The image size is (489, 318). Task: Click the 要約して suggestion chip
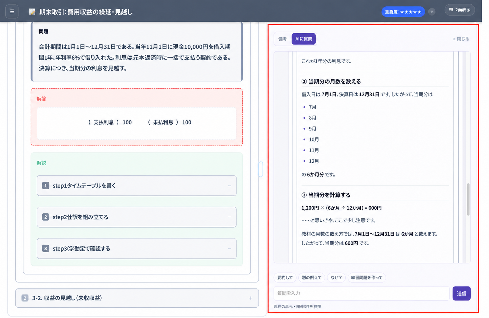pos(285,278)
